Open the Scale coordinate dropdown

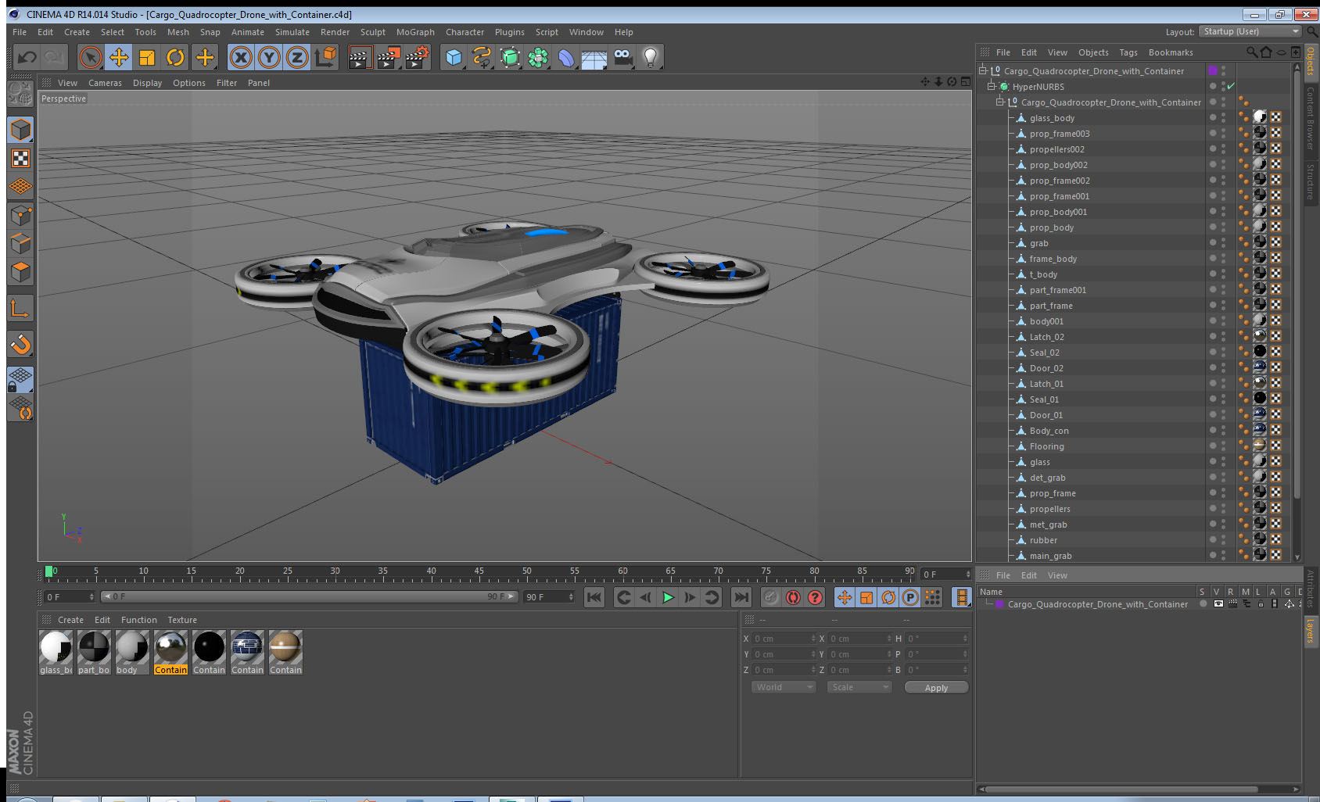point(859,687)
